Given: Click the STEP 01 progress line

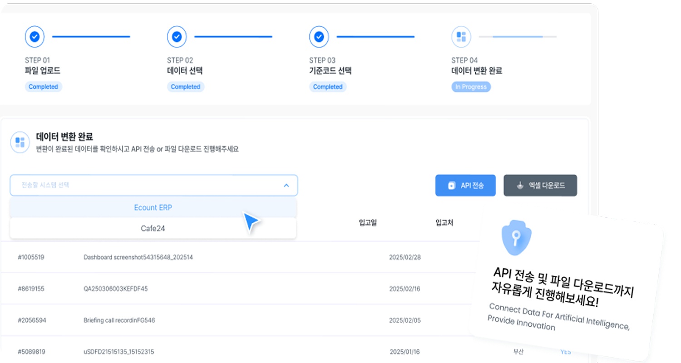Looking at the screenshot, I should 91,37.
